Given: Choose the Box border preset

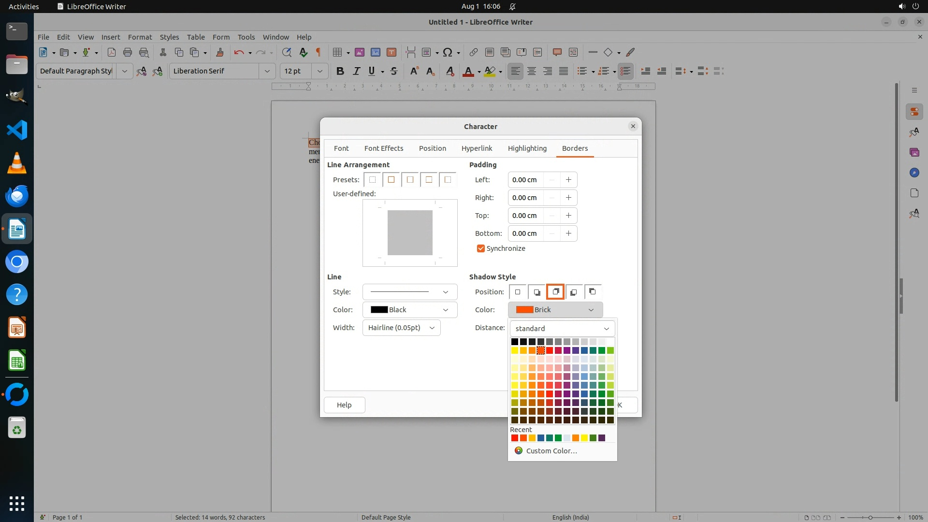Looking at the screenshot, I should 391,180.
